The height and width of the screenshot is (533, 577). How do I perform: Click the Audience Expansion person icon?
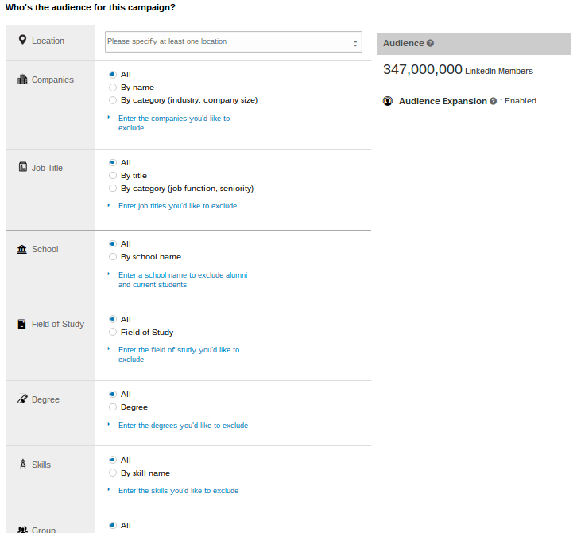388,101
